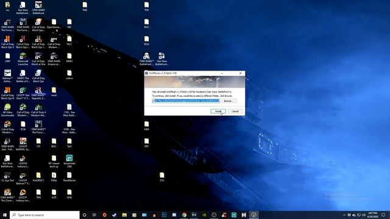390x219 pixels.
Task: Select the BF1 steam back up folder
Action: tap(54, 161)
